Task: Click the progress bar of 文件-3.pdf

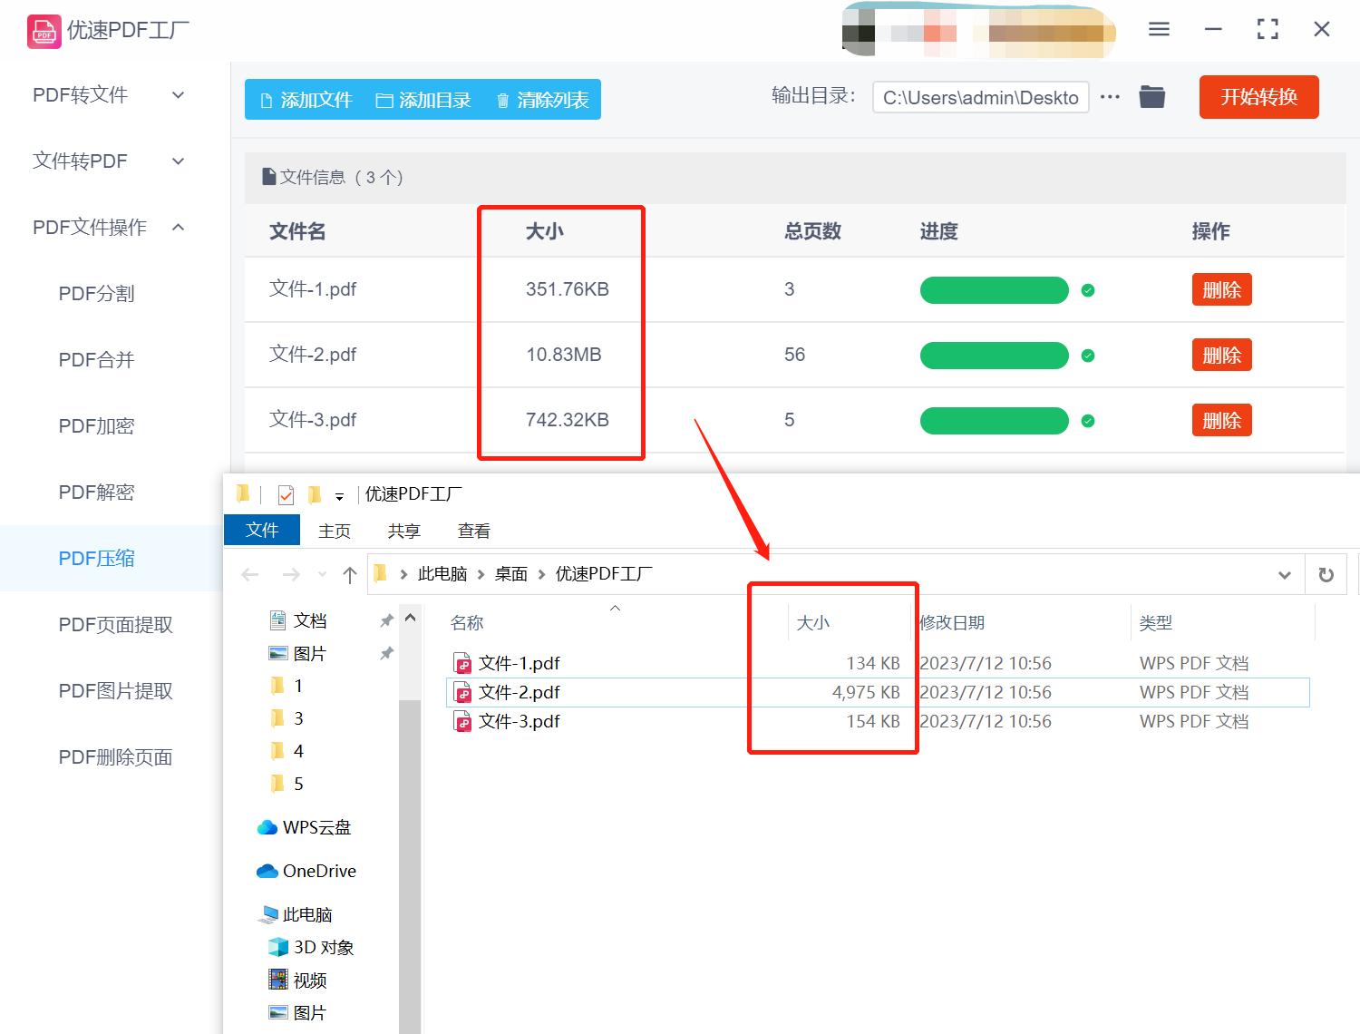Action: click(994, 420)
